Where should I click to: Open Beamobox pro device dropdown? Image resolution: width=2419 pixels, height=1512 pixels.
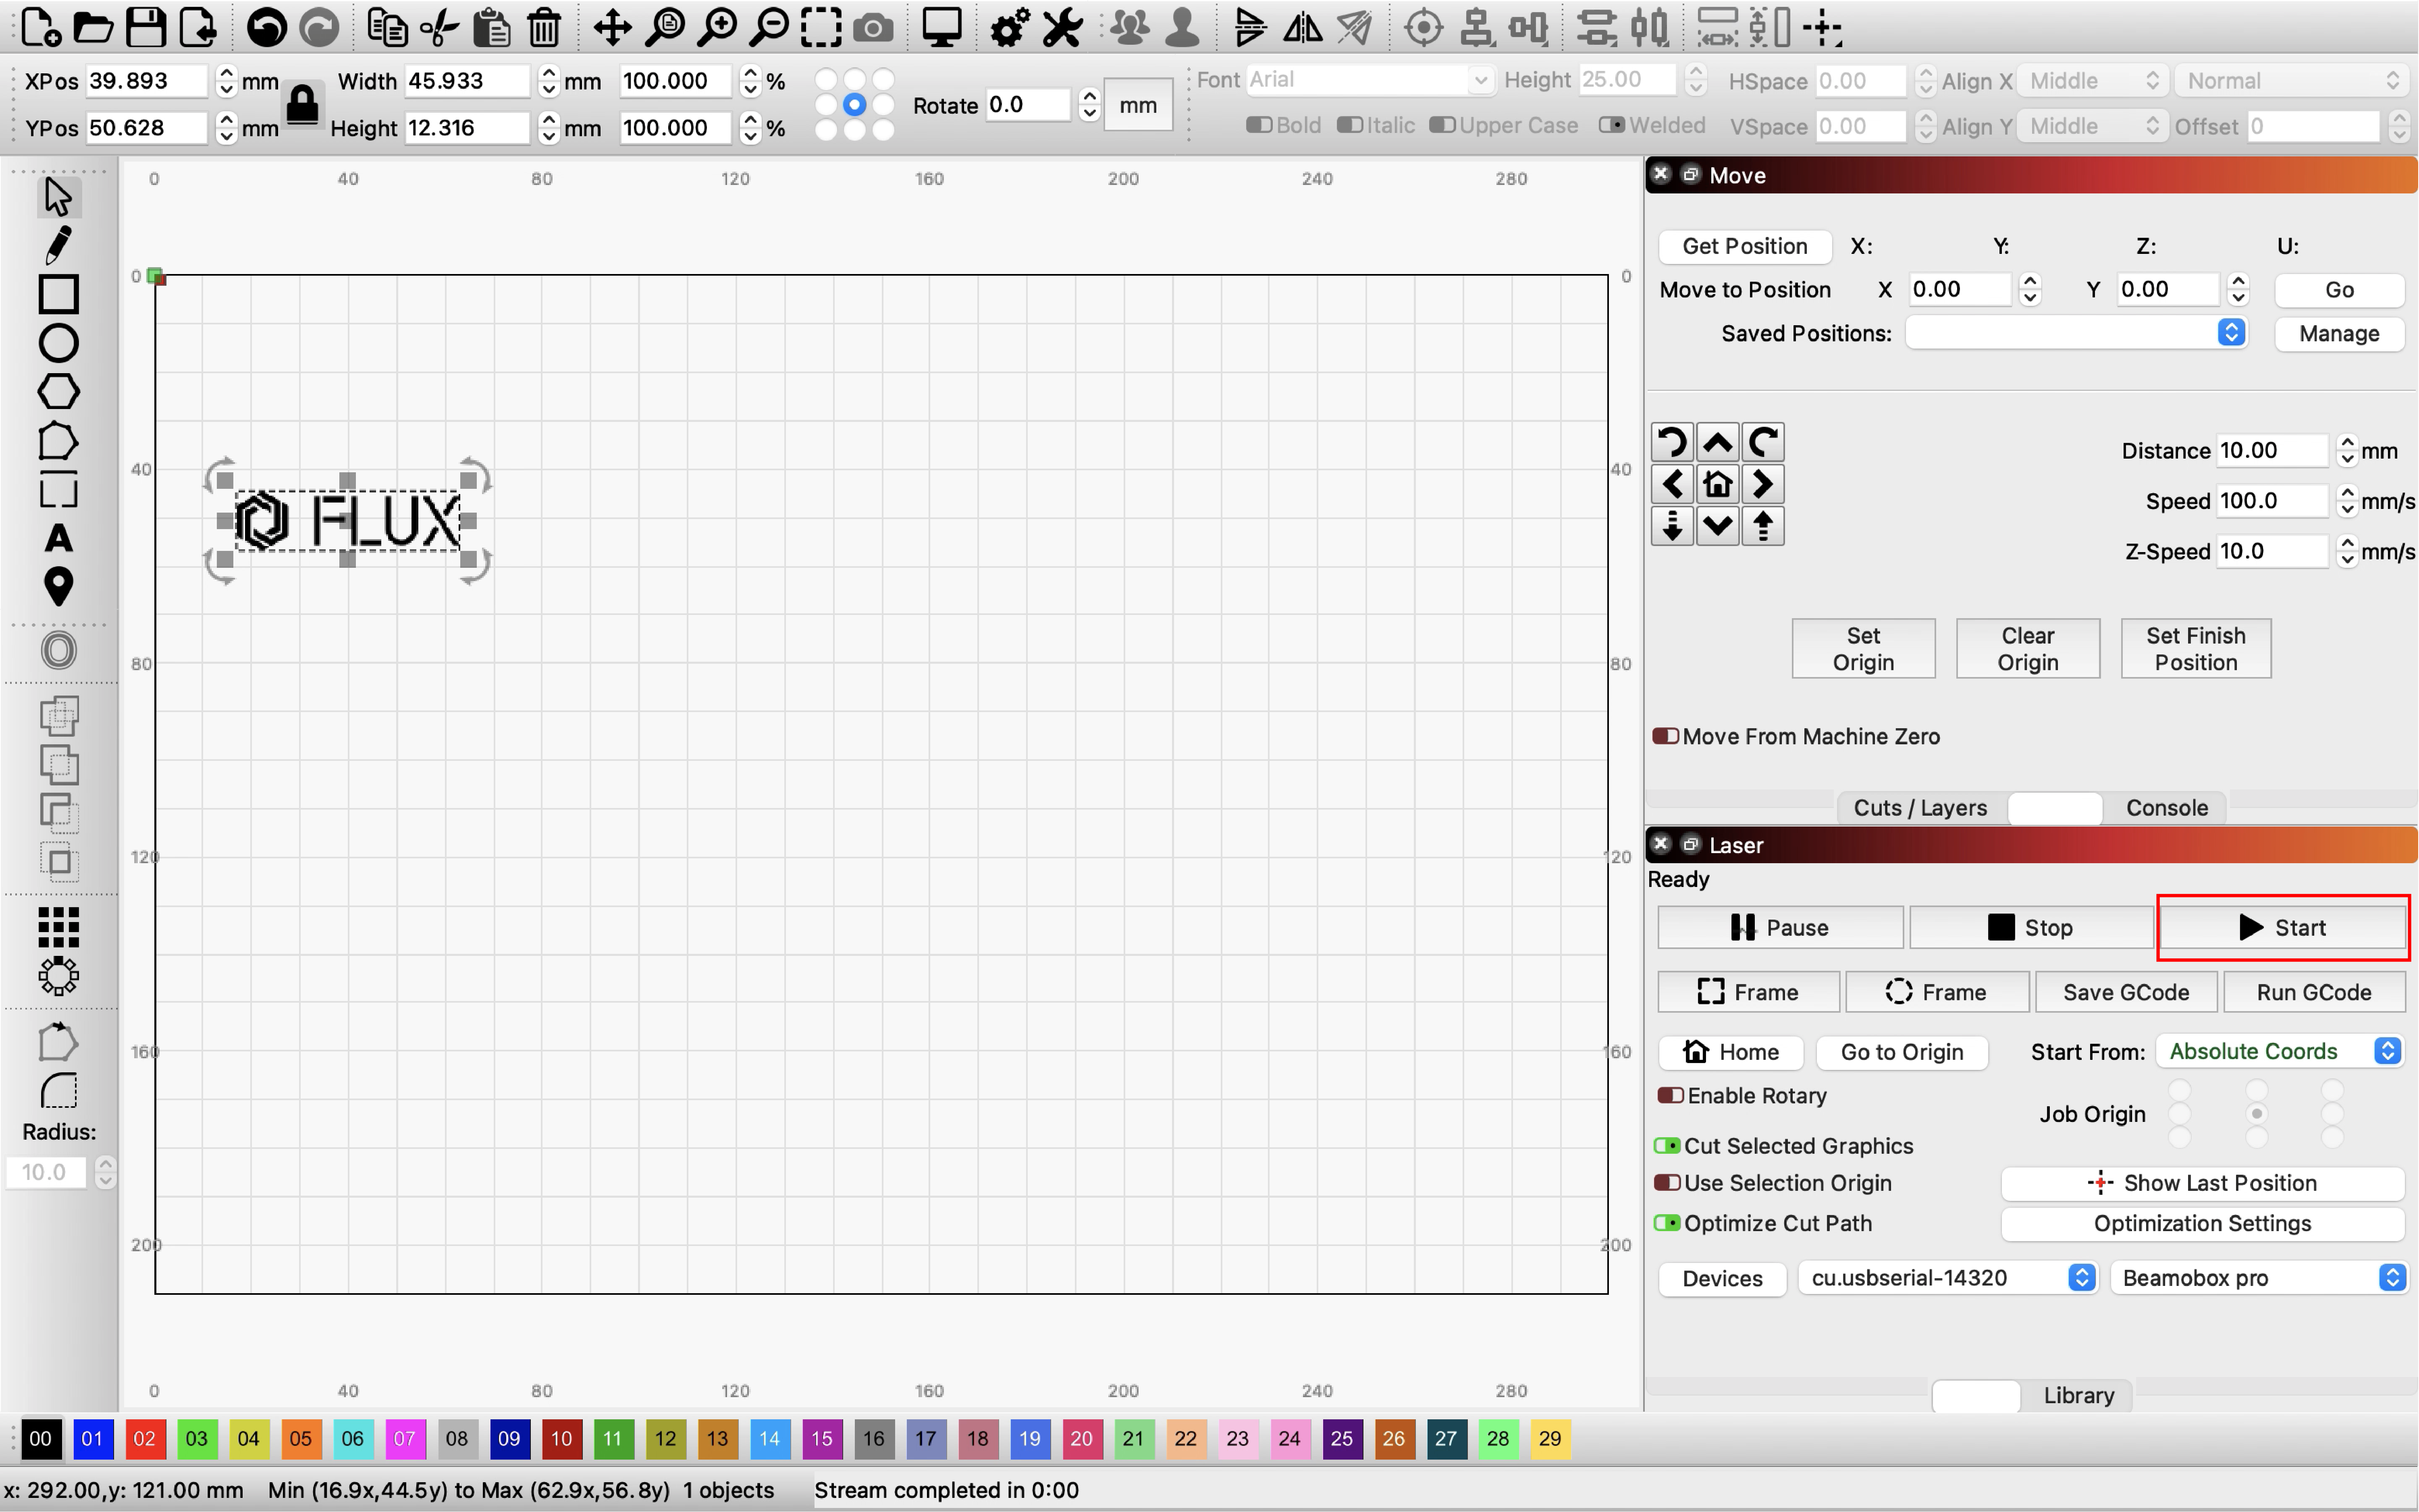point(2258,1277)
